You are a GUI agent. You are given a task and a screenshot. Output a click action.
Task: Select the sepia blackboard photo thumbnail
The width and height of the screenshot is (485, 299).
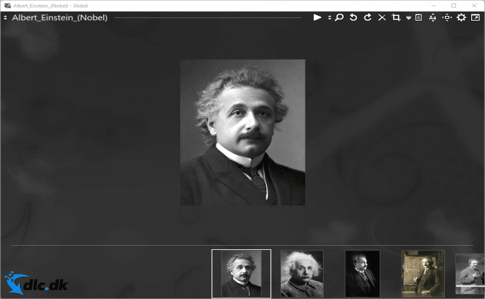(423, 273)
